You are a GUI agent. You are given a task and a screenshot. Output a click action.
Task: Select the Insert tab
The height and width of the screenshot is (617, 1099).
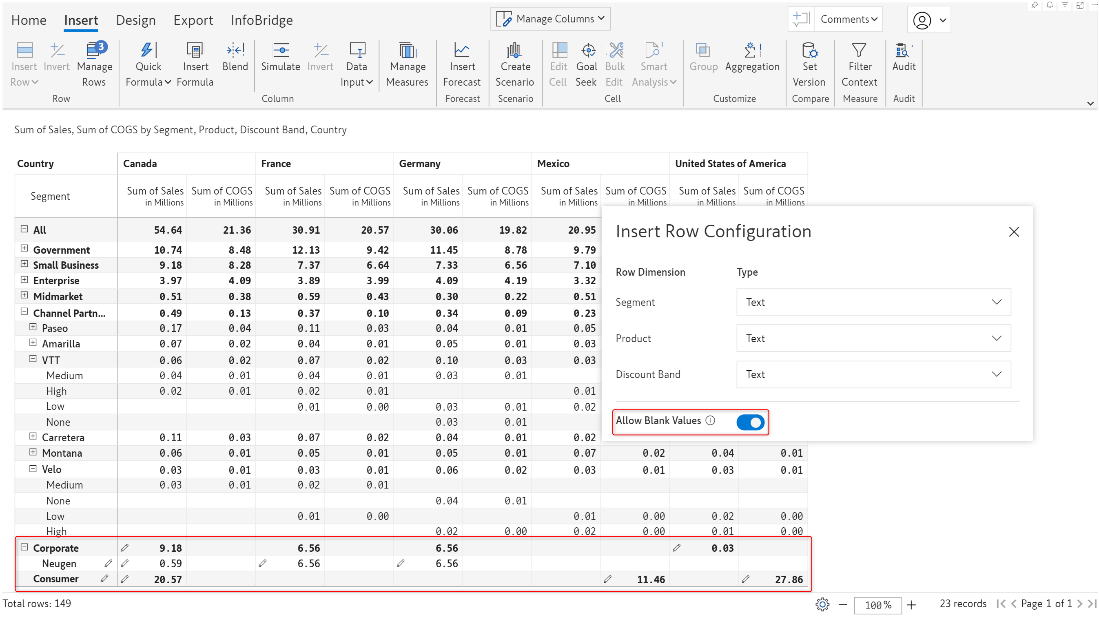click(x=81, y=20)
